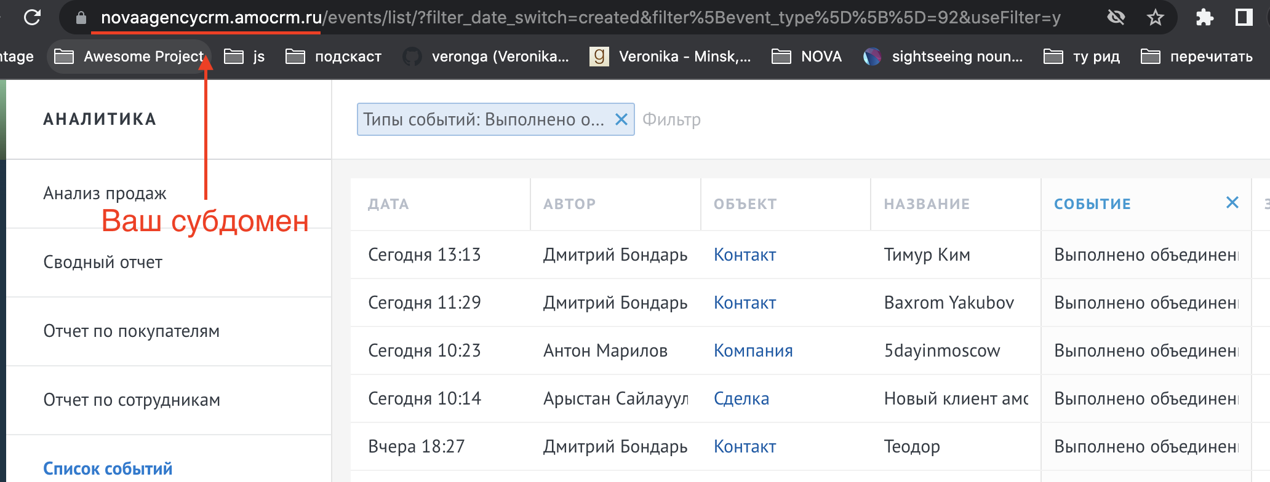Open the veronga GitHub bookmark
Image resolution: width=1270 pixels, height=482 pixels.
pos(486,57)
